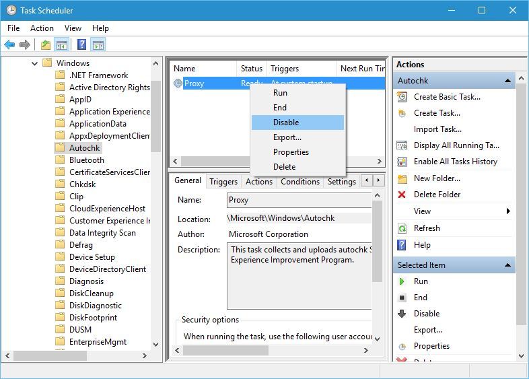Image resolution: width=529 pixels, height=379 pixels.
Task: Collapse the Windows tree node chevron
Action: pos(34,63)
